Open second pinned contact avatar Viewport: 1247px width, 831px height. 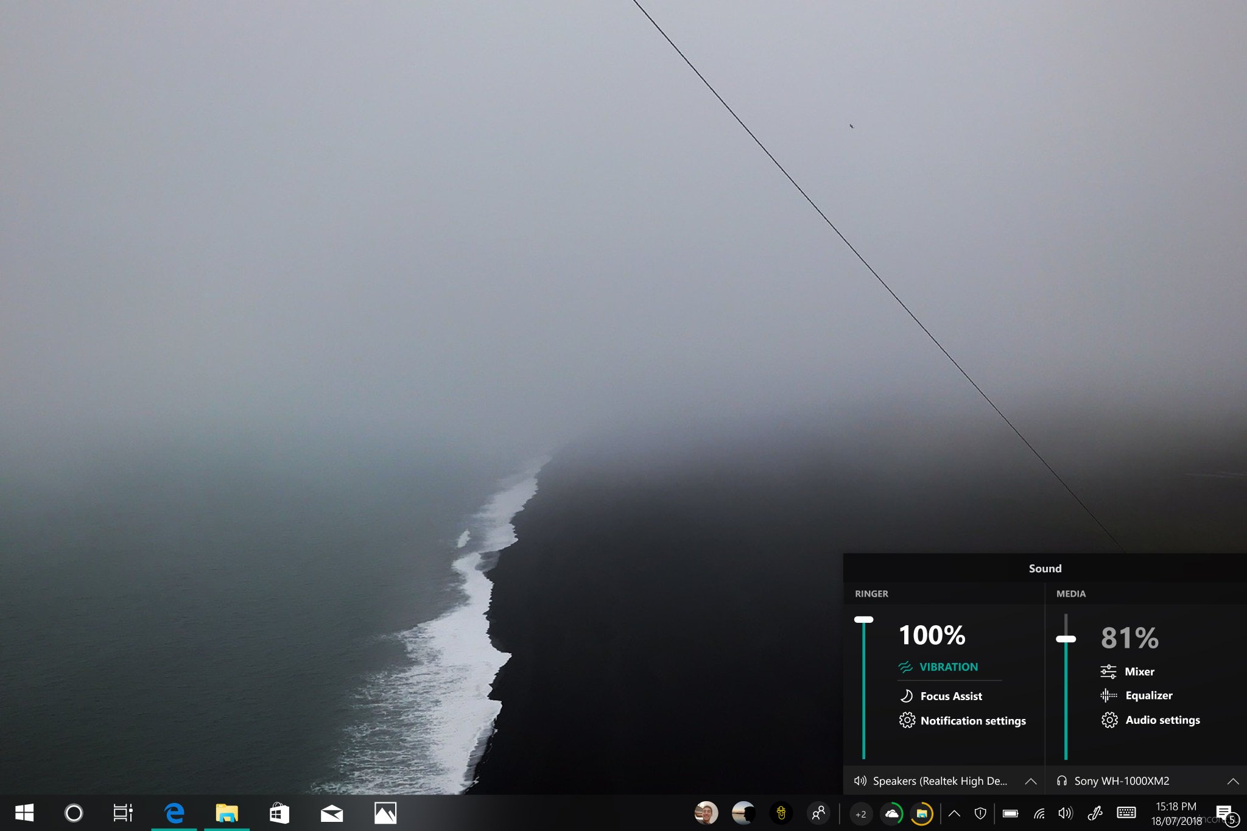pyautogui.click(x=743, y=813)
